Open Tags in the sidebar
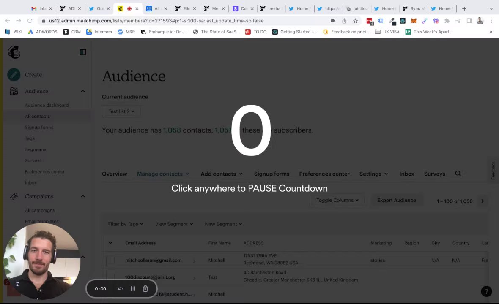The height and width of the screenshot is (304, 499). 30,138
